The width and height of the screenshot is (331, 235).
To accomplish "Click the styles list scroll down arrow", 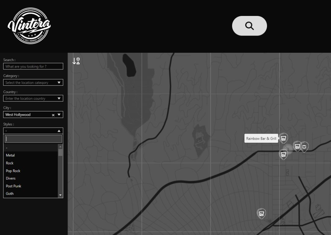I will coord(60,195).
